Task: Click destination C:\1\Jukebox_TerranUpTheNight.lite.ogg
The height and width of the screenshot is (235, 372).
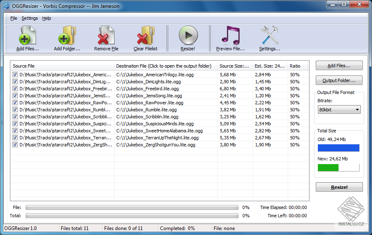Action: point(157,138)
